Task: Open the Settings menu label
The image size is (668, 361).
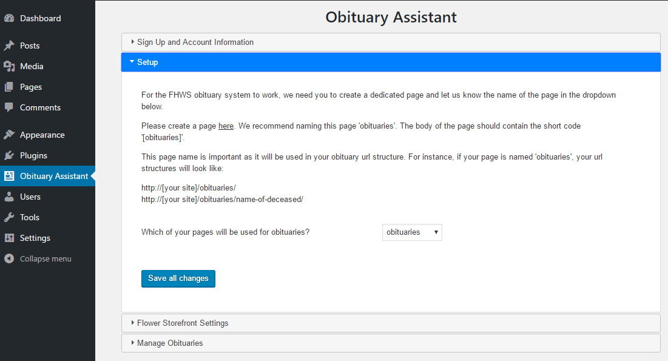Action: [x=35, y=238]
